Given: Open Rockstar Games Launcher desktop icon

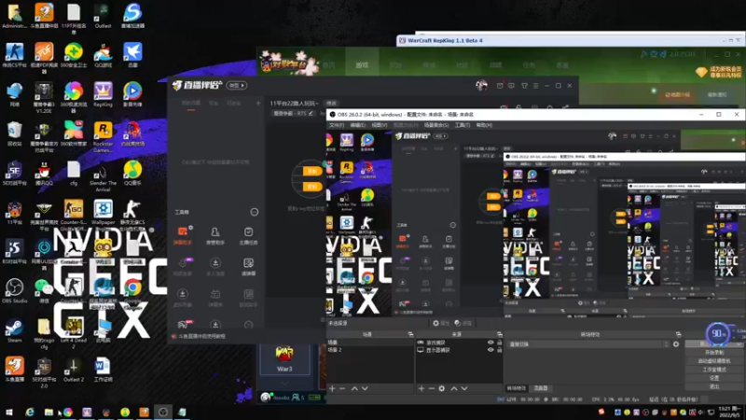Looking at the screenshot, I should 104,136.
